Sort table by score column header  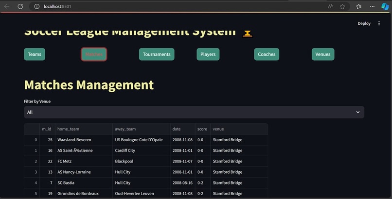click(x=203, y=129)
